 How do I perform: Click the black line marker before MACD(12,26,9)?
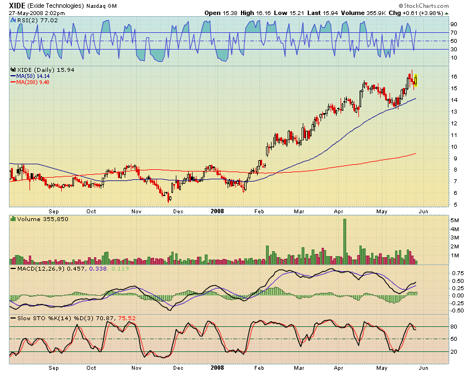[x=13, y=268]
